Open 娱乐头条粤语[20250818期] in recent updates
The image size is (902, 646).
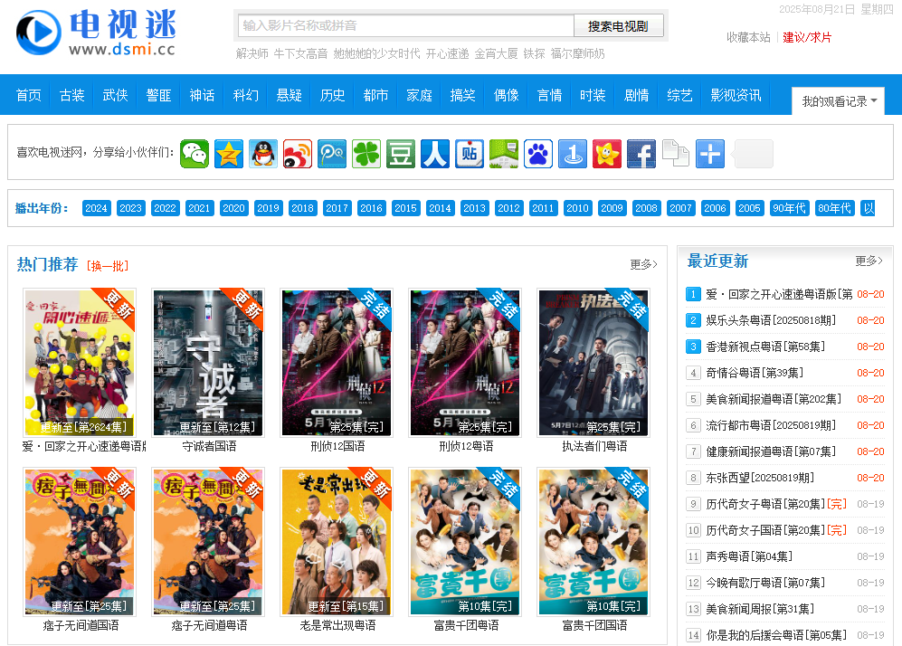(771, 320)
